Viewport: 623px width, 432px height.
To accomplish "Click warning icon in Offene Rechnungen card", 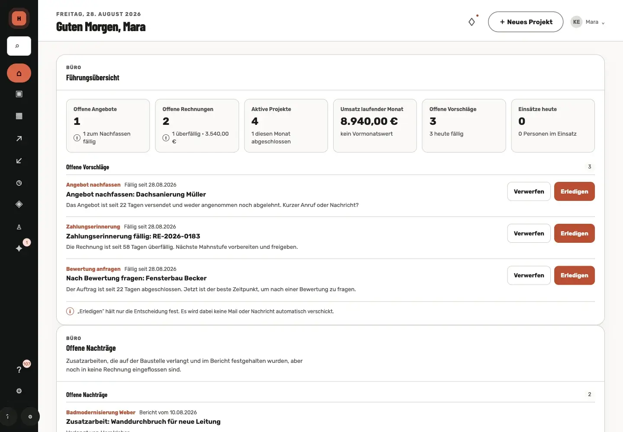I will point(166,138).
